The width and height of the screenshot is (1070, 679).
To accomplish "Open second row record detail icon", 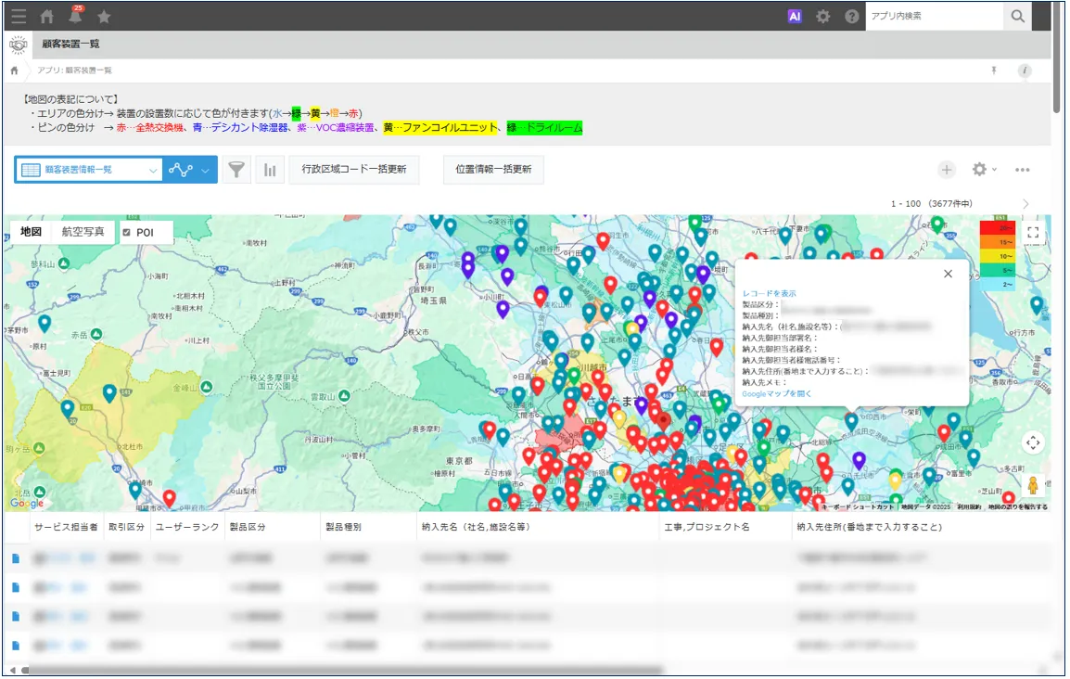I will (16, 587).
